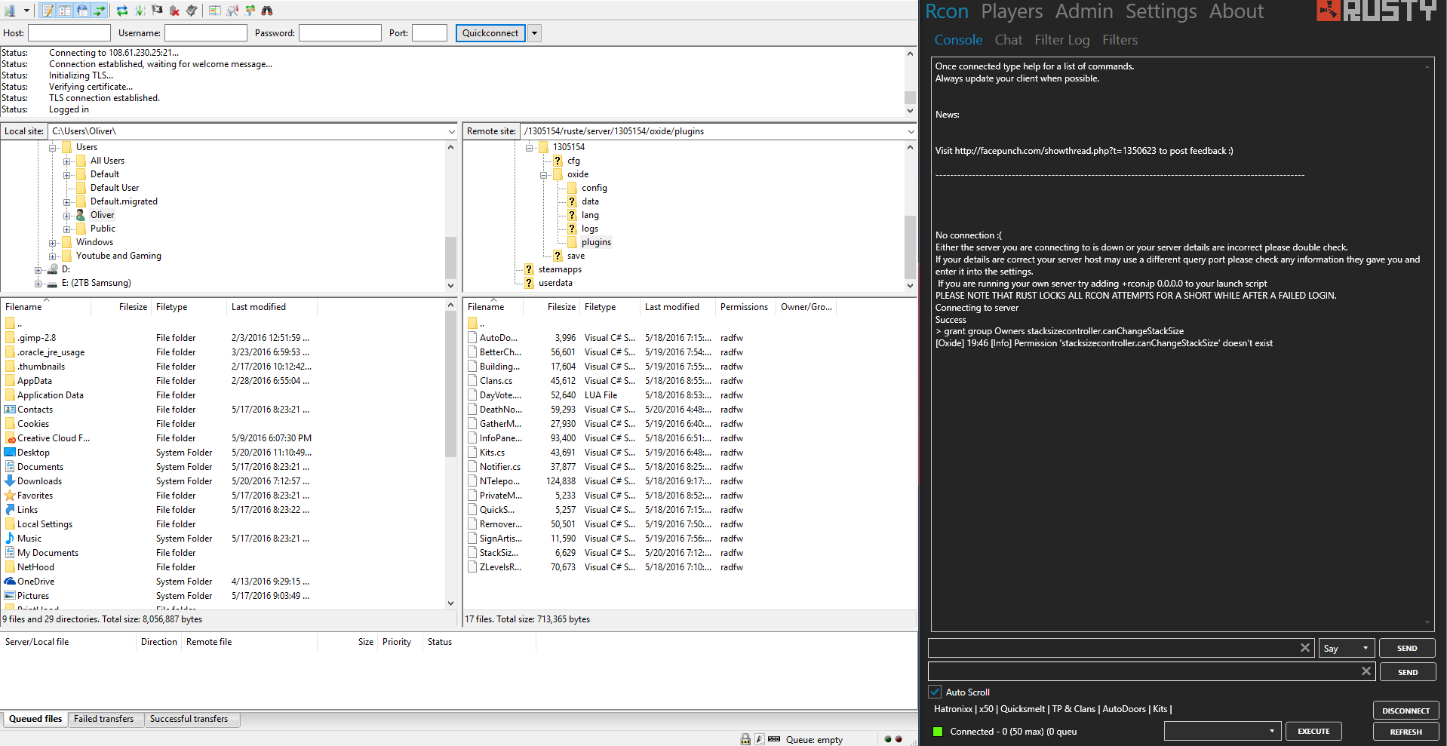Click the Rusty console command input field

[x=1151, y=671]
